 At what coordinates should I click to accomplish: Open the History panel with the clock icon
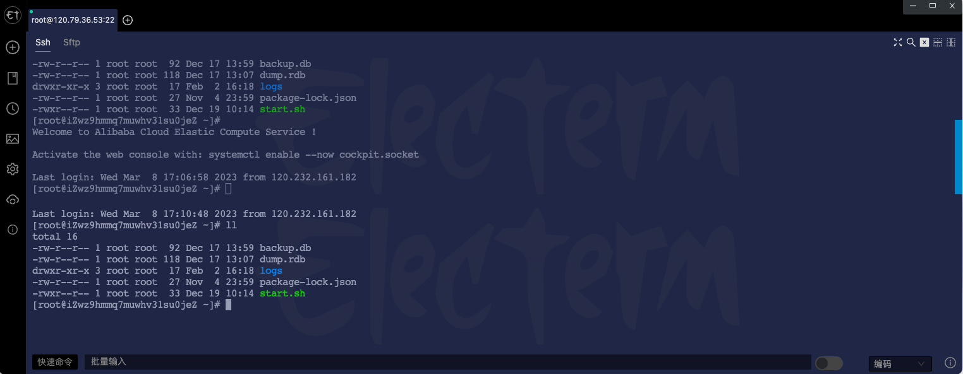tap(12, 108)
